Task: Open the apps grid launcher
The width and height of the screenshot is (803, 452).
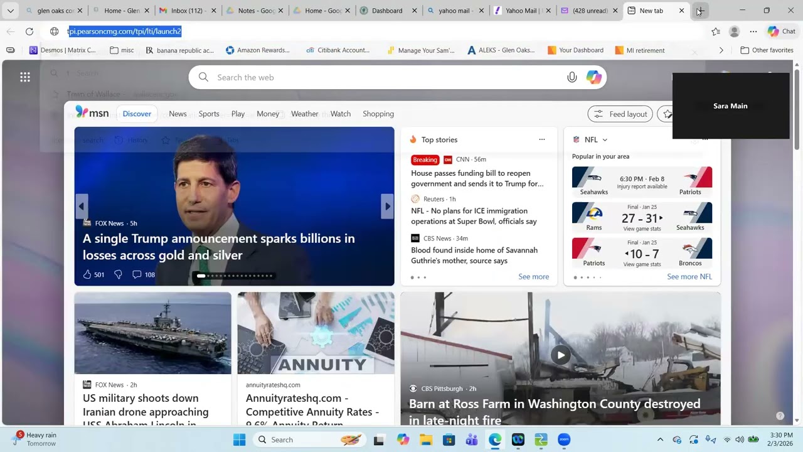Action: pos(25,77)
